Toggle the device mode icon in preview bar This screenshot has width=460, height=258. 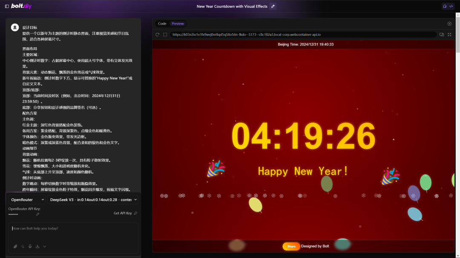(442, 34)
